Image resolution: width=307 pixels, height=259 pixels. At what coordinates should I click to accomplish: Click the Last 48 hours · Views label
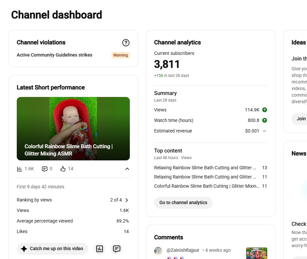click(173, 158)
